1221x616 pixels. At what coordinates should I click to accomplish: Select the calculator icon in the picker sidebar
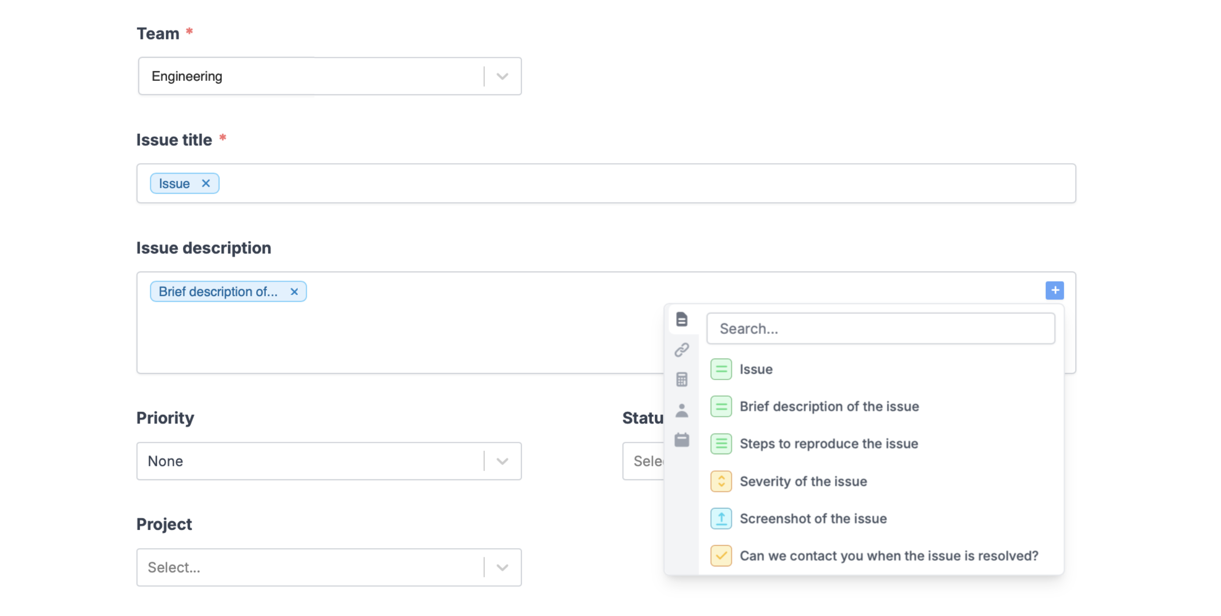point(682,380)
